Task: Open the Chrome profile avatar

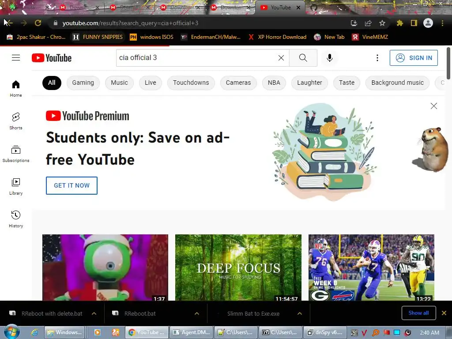Action: point(428,23)
